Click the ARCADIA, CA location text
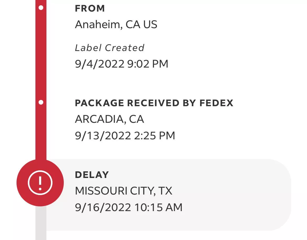Image resolution: width=307 pixels, height=240 pixels. [x=109, y=119]
